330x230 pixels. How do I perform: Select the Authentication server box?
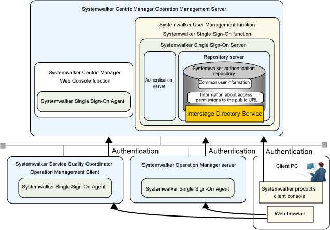point(160,86)
